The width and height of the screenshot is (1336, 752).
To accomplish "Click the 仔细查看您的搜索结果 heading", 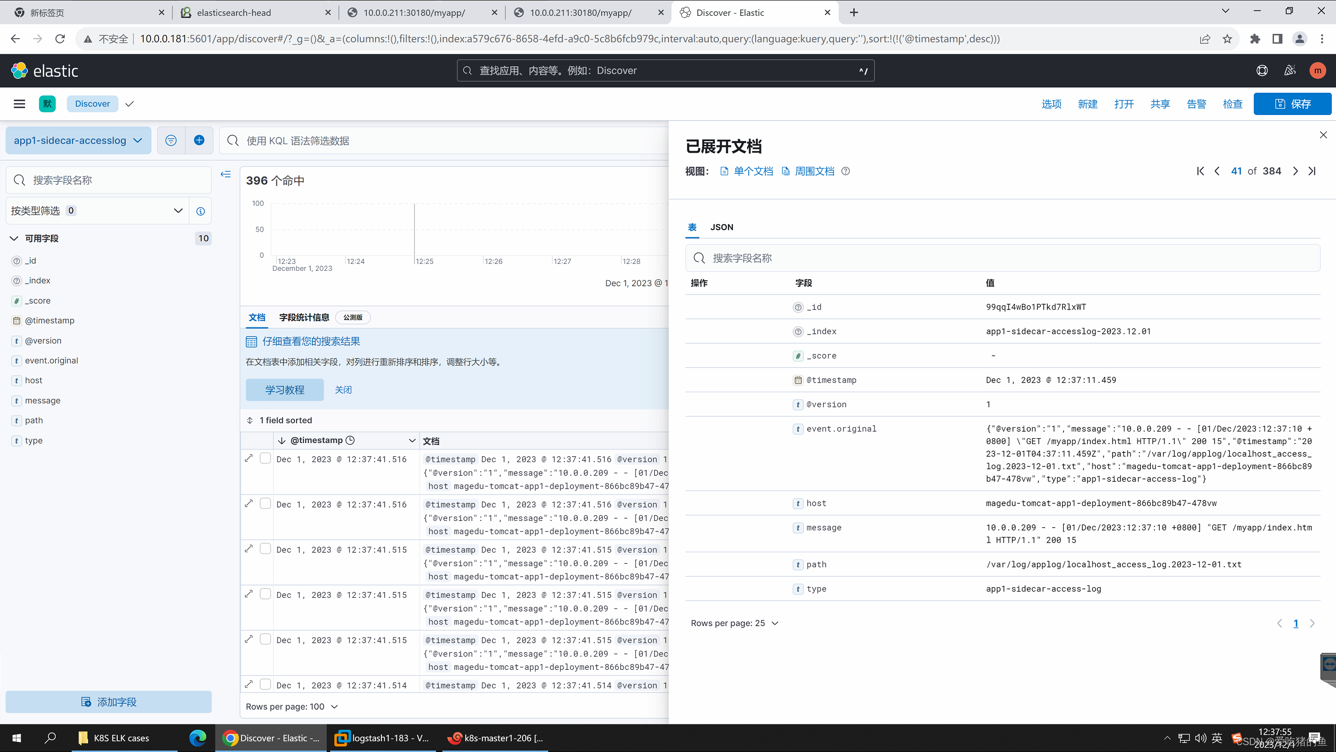I will [x=311, y=342].
